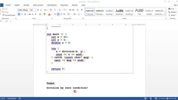The image size is (178, 100).
Task: Open the Font Color dropdown arrow
Action: (x=51, y=14)
